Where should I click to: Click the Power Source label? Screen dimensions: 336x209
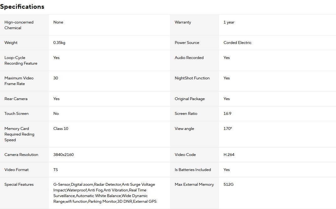point(187,43)
